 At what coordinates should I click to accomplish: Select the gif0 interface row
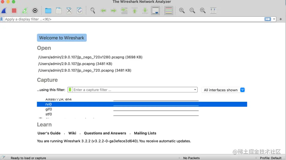tap(142, 109)
